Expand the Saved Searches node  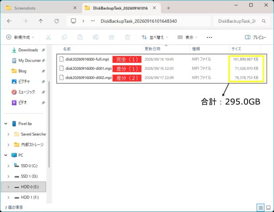(x=8, y=134)
